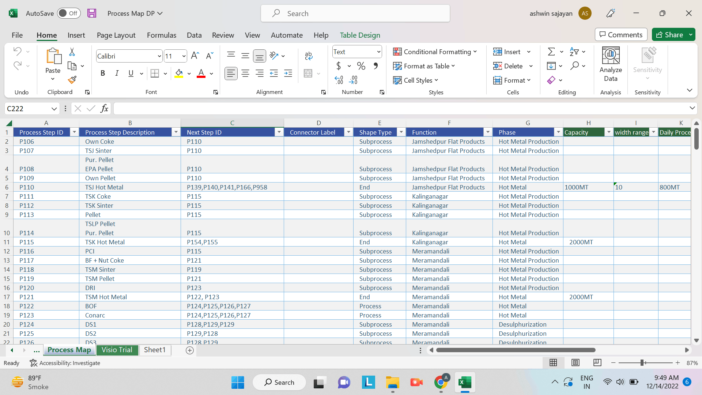This screenshot has height=395, width=702.
Task: Click Increase Decimal icon
Action: point(339,80)
